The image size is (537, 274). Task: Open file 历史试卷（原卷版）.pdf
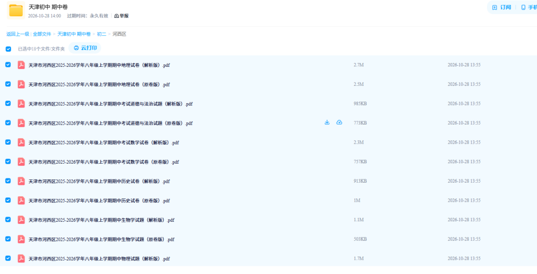point(100,201)
